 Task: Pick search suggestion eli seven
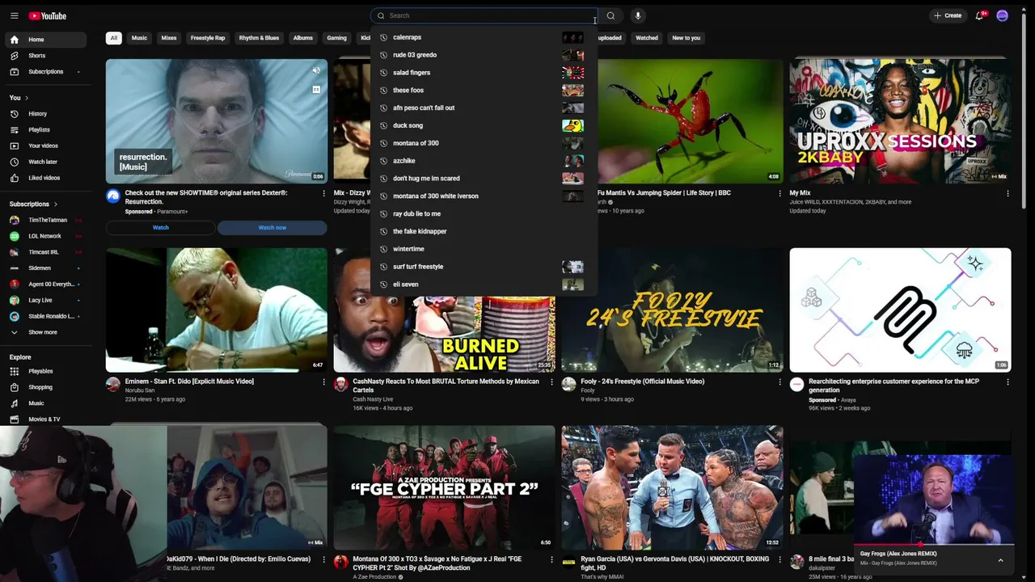click(483, 285)
